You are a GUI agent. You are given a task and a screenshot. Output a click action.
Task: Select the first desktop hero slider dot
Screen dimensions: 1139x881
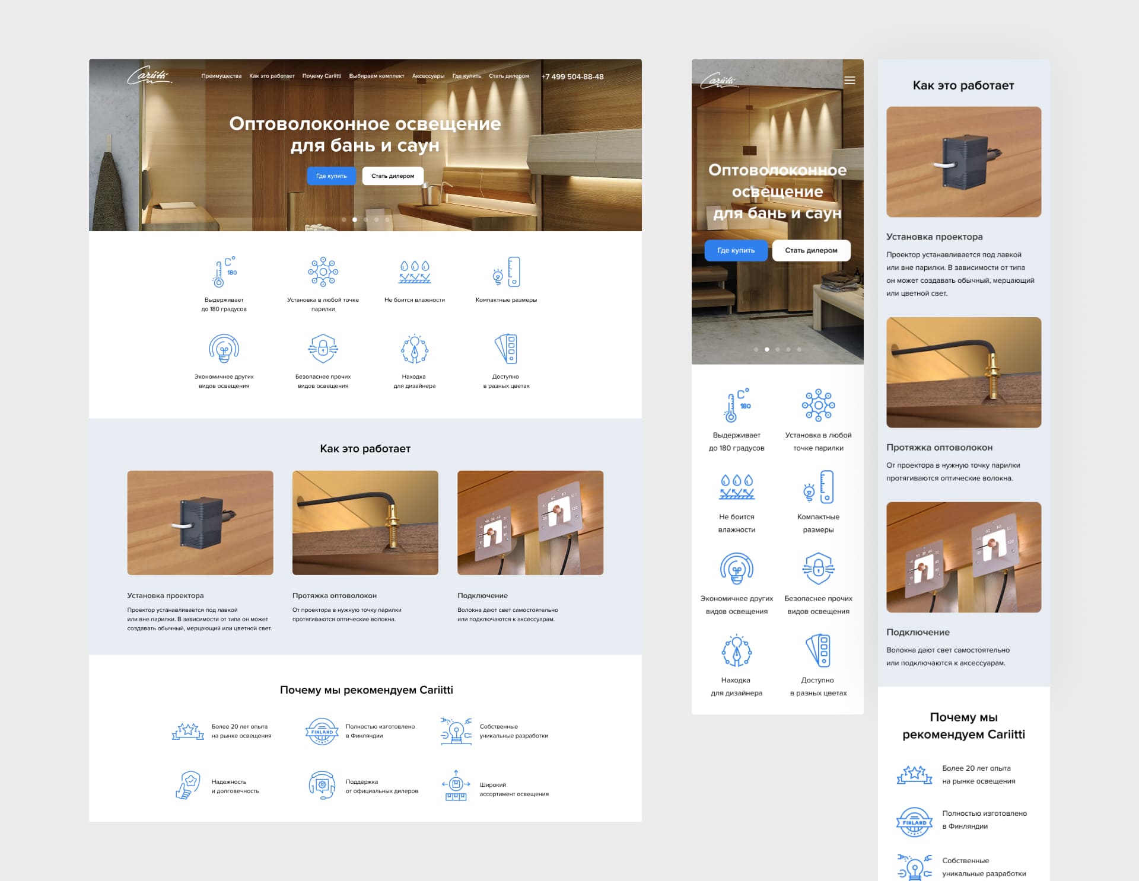344,220
